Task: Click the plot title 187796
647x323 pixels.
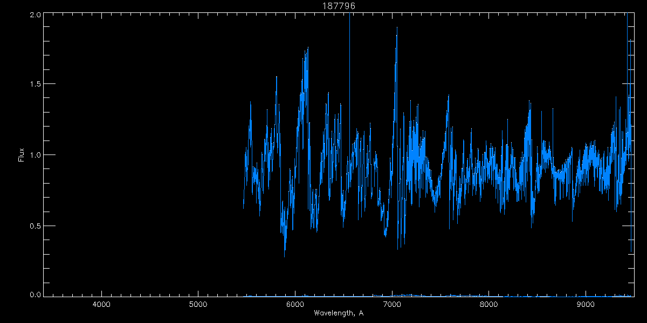Action: tap(339, 5)
